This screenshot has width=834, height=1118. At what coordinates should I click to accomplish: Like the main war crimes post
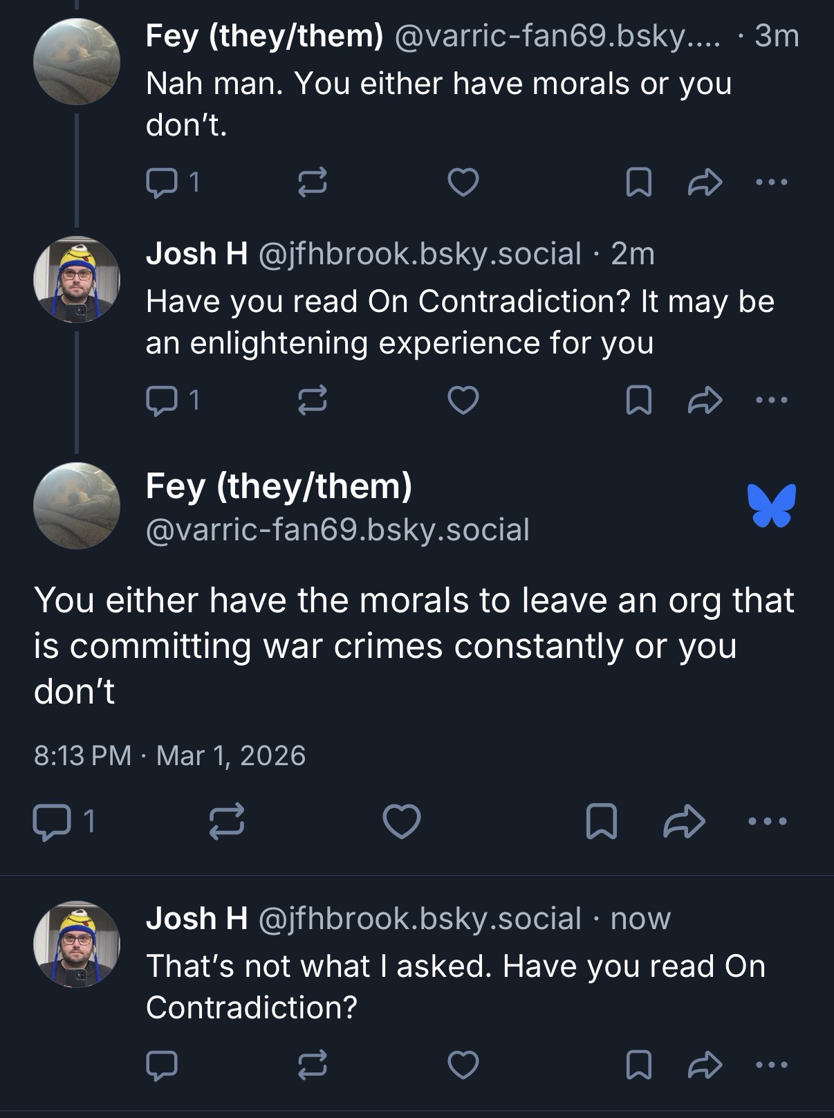tap(402, 822)
